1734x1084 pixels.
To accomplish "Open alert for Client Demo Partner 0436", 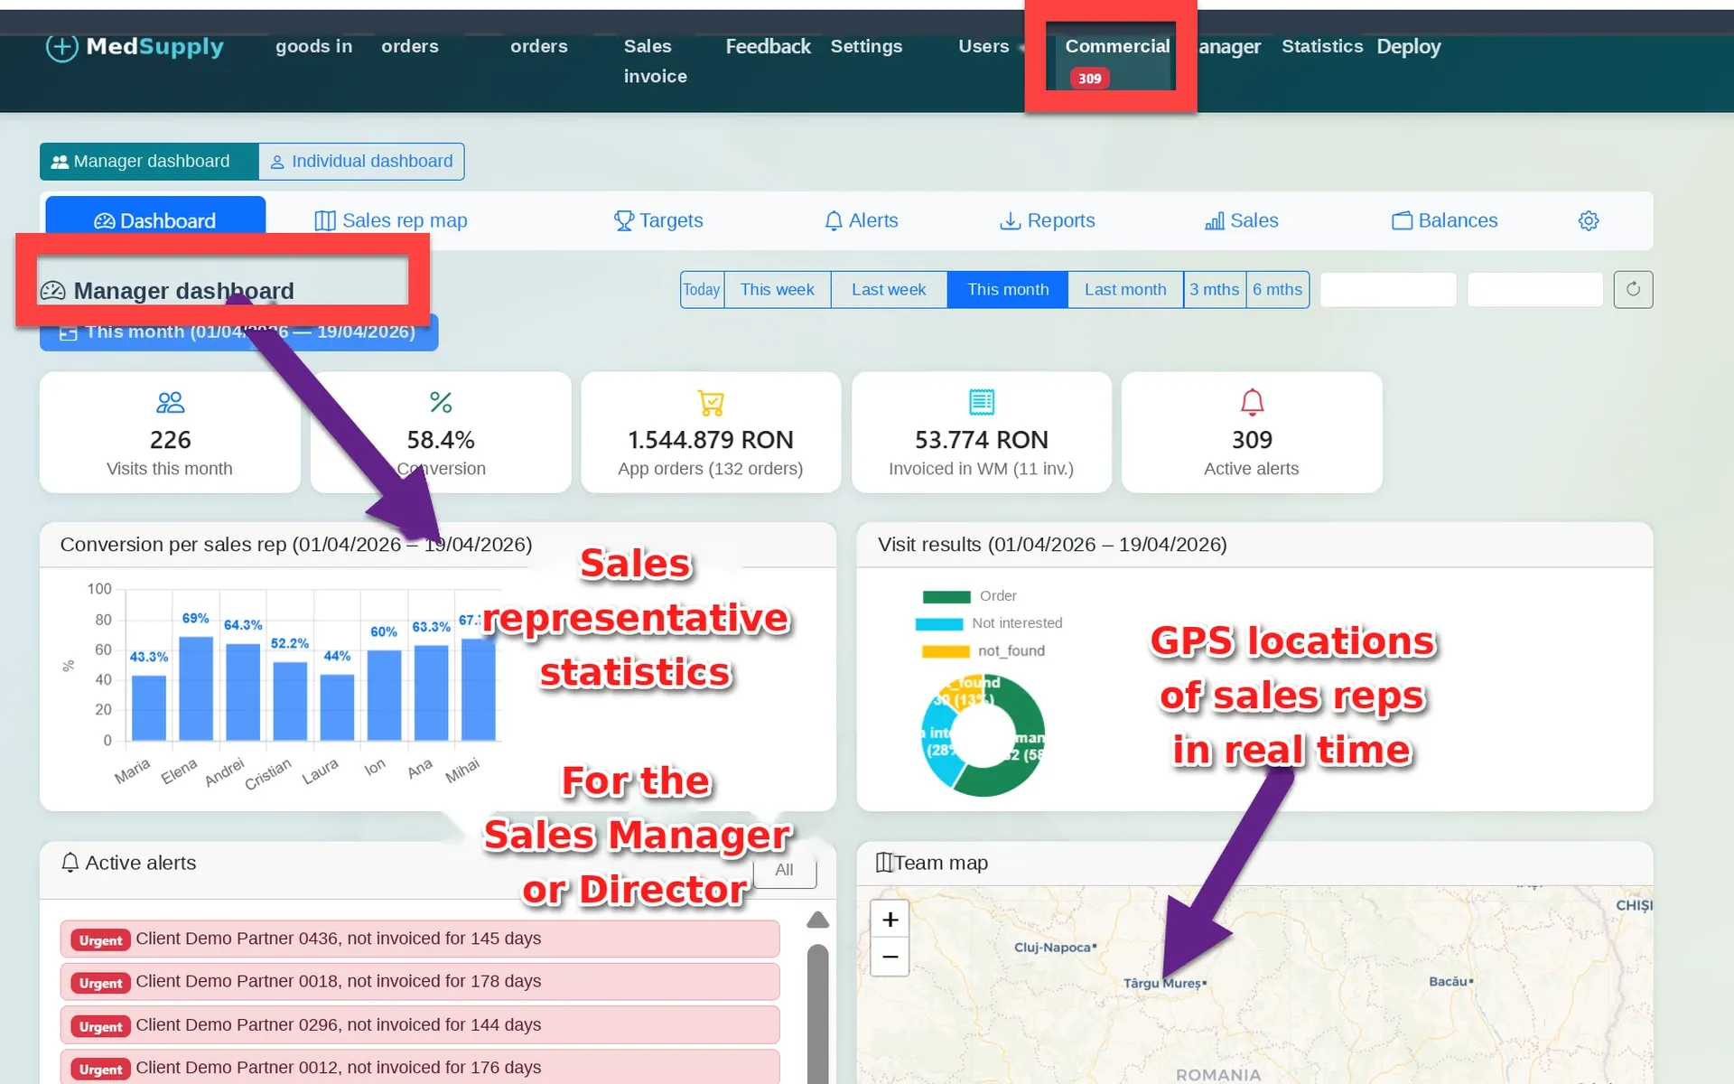I will 420,939.
